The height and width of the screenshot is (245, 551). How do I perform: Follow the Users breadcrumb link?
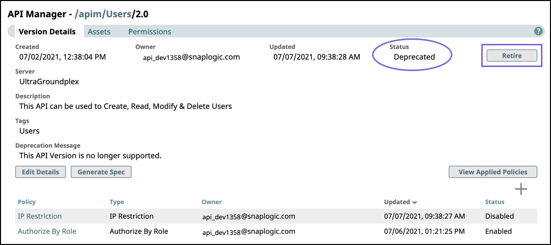point(119,14)
